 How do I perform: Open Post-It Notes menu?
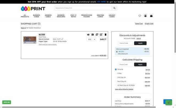(x=73, y=16)
